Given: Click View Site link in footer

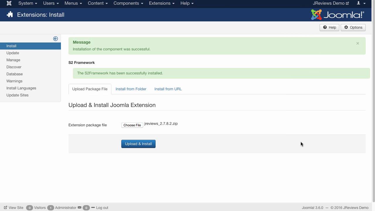Looking at the screenshot, I should (13, 208).
